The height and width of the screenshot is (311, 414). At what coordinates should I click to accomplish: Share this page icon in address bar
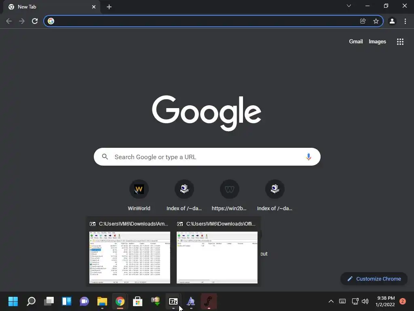[x=363, y=21]
